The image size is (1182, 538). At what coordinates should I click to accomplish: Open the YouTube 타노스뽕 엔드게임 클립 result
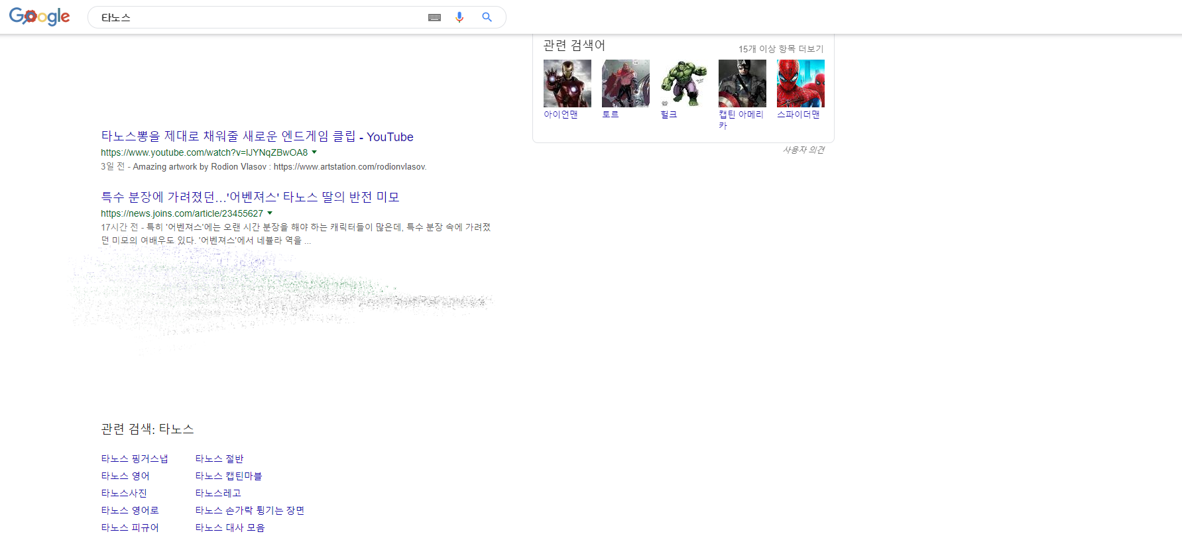(257, 136)
